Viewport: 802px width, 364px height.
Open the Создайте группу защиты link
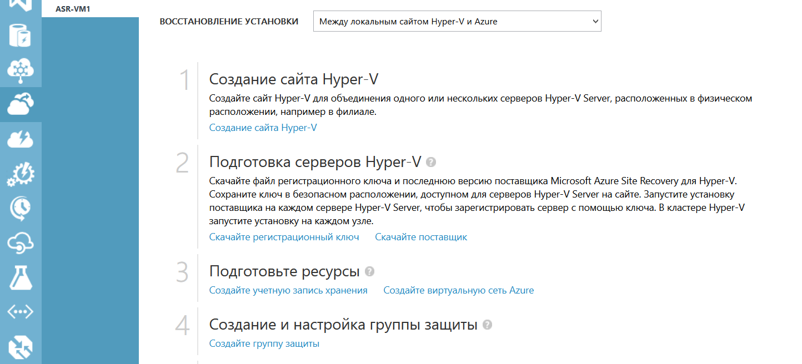pos(264,343)
